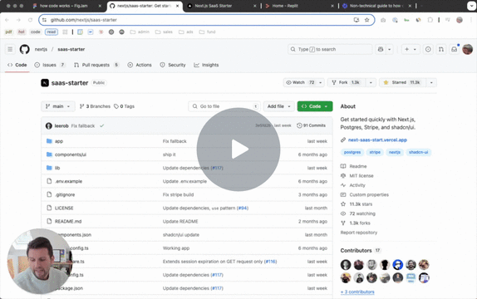Switch to the Insights tab
This screenshot has height=299, width=477.
point(206,65)
